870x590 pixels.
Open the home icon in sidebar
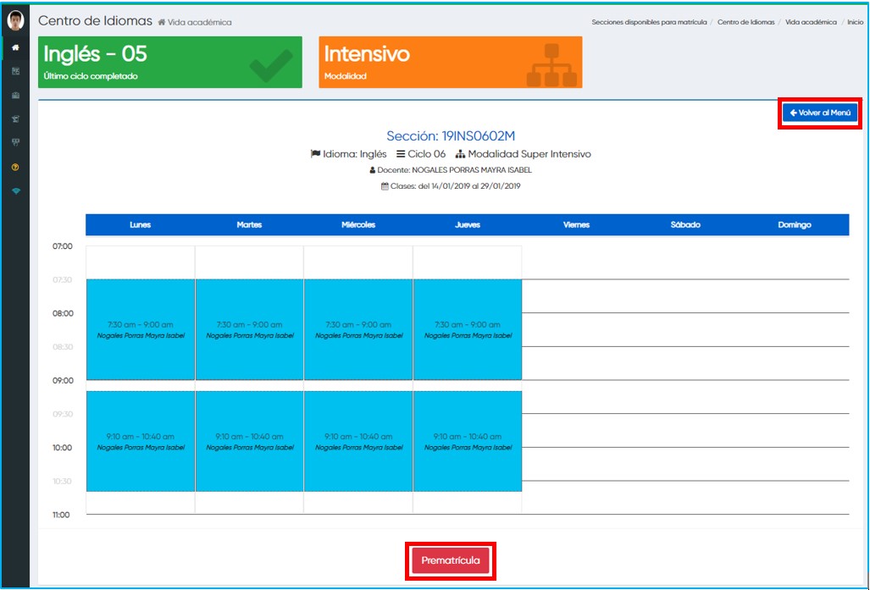pos(15,47)
